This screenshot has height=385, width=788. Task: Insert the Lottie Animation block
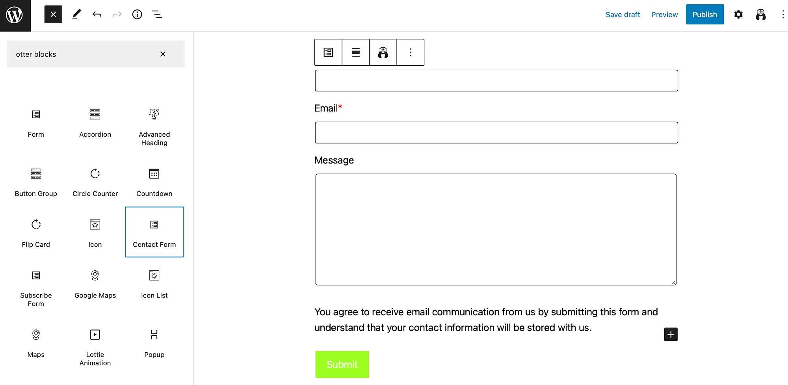pos(95,346)
